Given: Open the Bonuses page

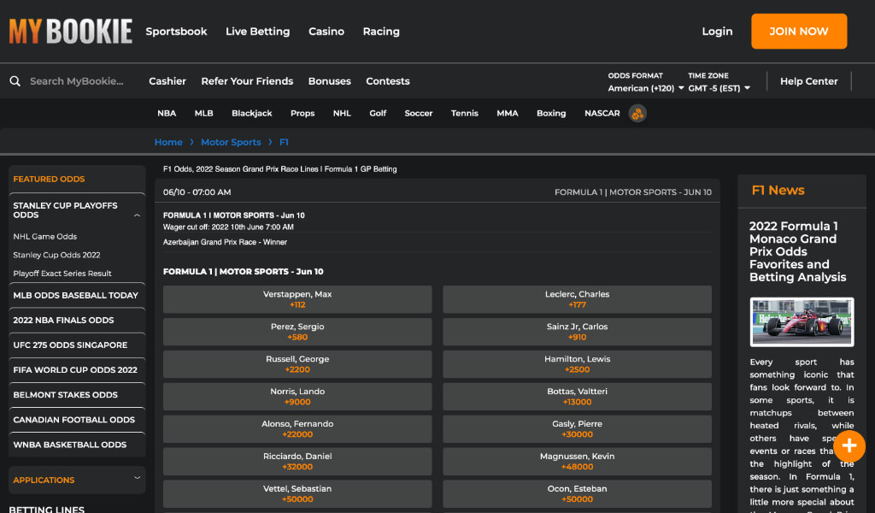Looking at the screenshot, I should click(330, 81).
